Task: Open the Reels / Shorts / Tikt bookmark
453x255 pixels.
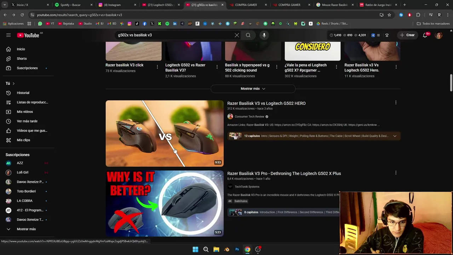Action: coord(332,24)
